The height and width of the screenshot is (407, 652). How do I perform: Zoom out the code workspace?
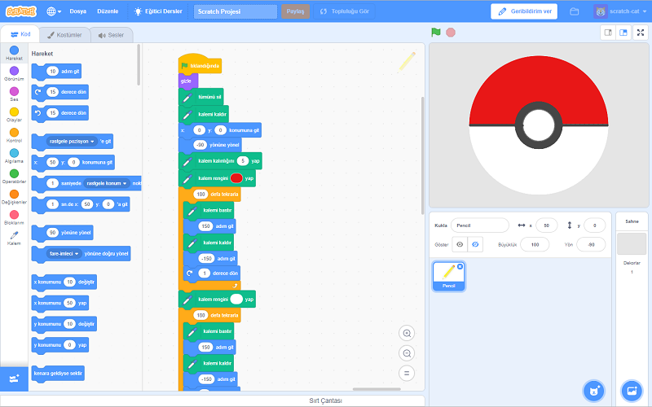407,353
